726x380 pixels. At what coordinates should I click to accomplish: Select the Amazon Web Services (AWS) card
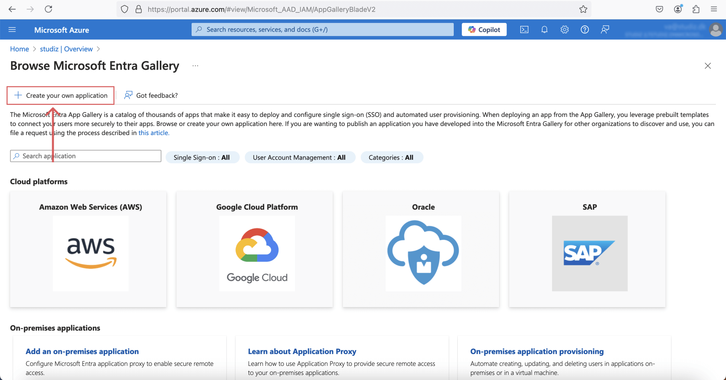88,249
